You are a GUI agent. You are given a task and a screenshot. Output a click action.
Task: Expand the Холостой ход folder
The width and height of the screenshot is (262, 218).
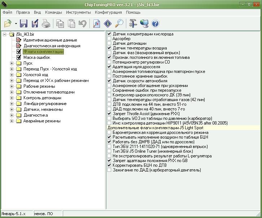[12, 75]
